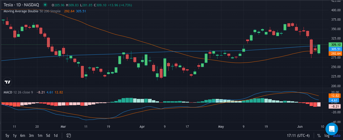Open the blue chat support bubble

332,129
